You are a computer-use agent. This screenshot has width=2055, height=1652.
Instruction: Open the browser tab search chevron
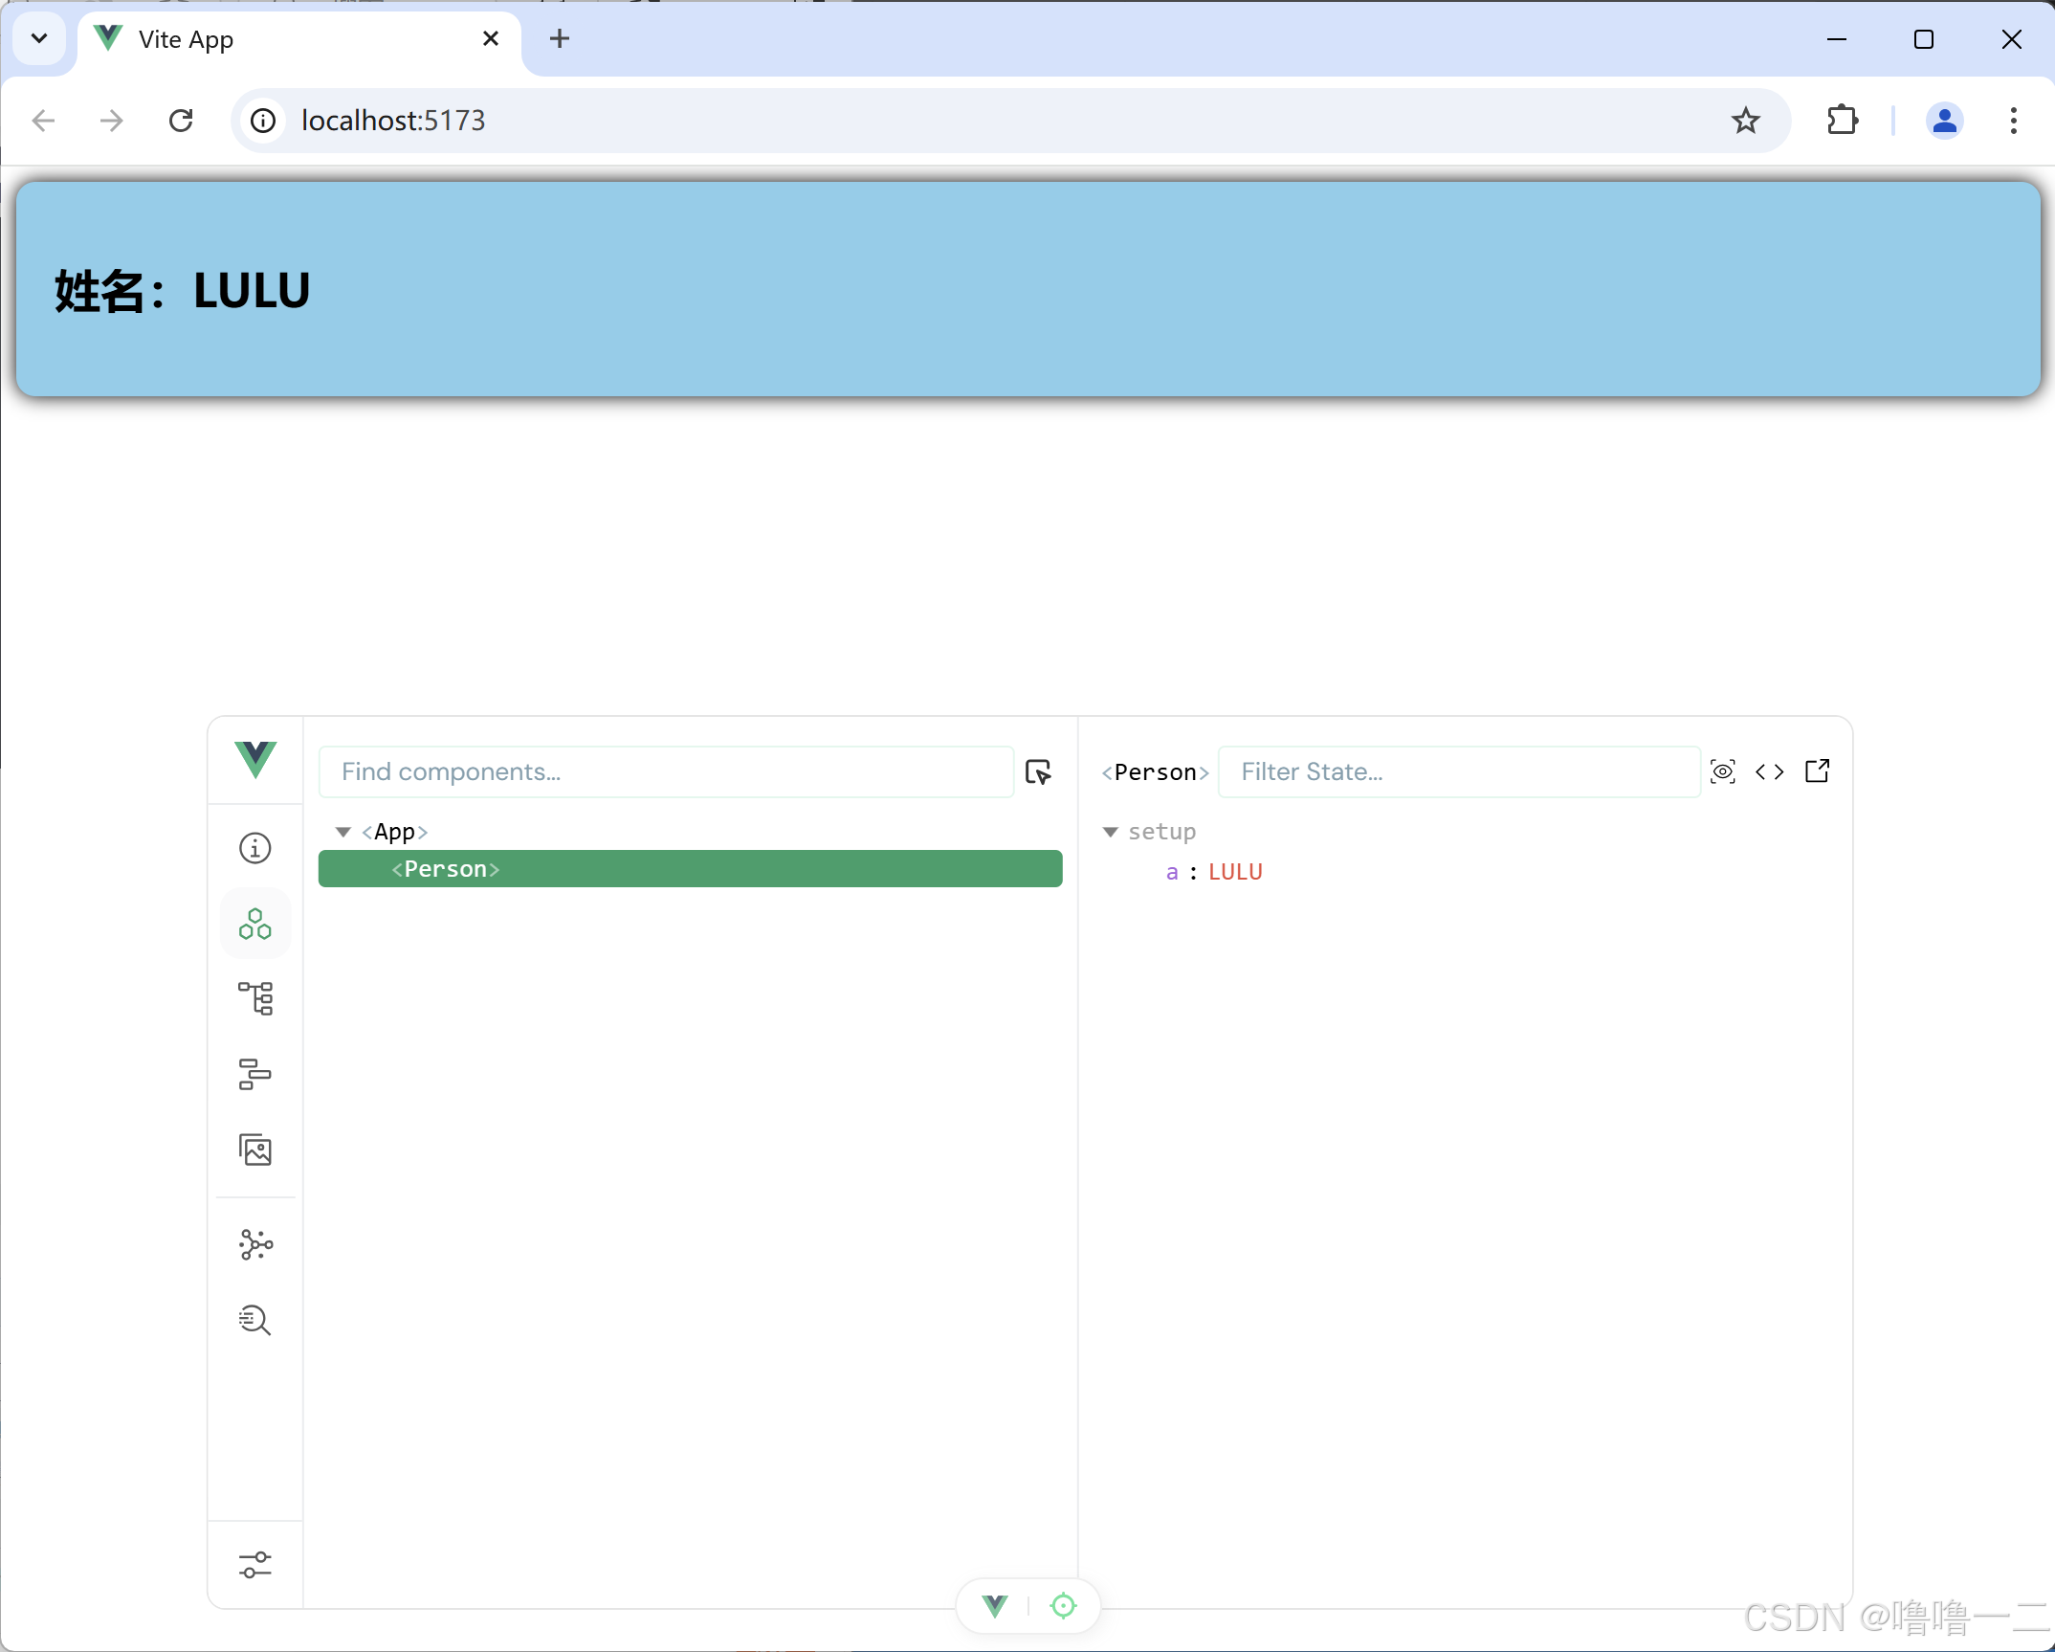click(x=38, y=38)
